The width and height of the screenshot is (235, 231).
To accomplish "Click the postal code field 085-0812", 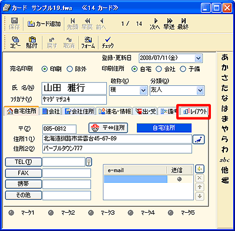I will (x=59, y=129).
